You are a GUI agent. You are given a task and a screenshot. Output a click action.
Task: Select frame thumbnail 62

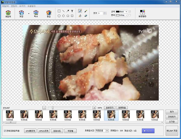click(x=155, y=115)
